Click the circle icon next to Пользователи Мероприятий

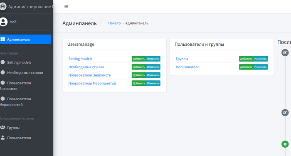2,99
